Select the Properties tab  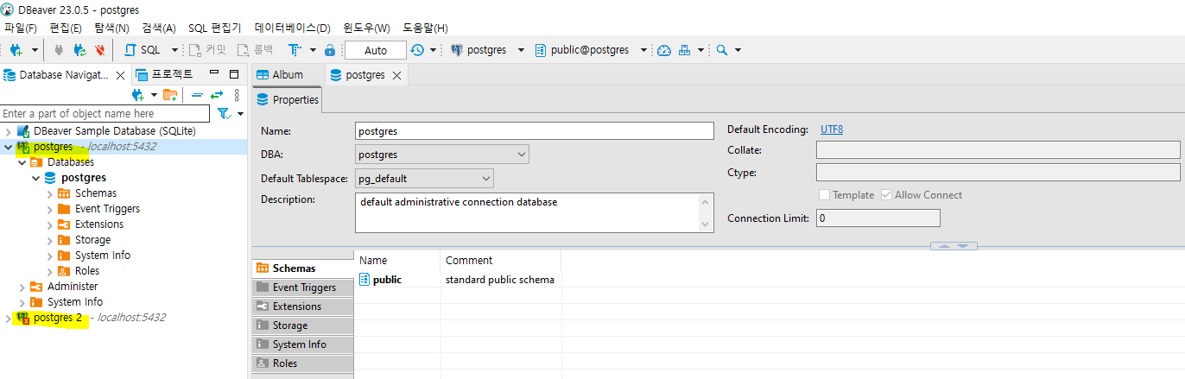click(x=288, y=99)
